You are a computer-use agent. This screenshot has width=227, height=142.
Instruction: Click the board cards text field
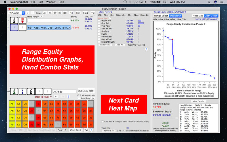(64, 91)
